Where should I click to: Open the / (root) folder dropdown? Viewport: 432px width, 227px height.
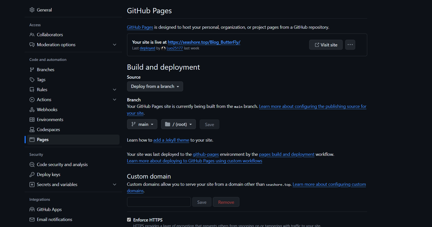[x=178, y=124]
